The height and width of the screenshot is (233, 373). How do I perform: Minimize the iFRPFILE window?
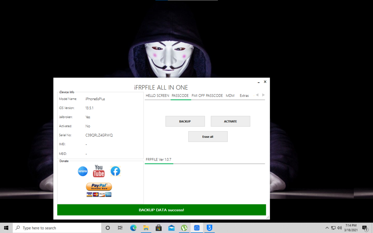pos(259,82)
